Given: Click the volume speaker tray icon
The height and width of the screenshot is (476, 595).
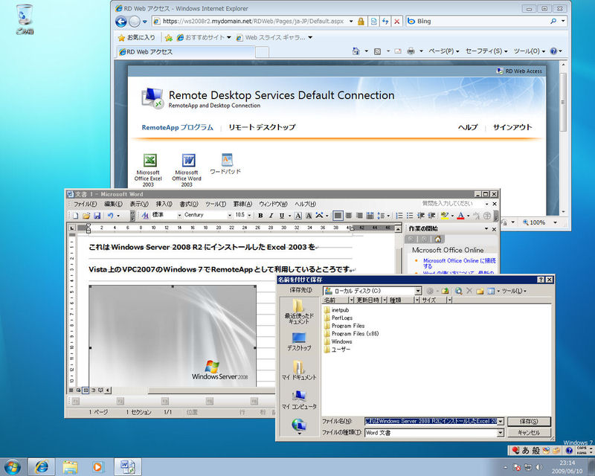Looking at the screenshot, I should click(x=538, y=467).
